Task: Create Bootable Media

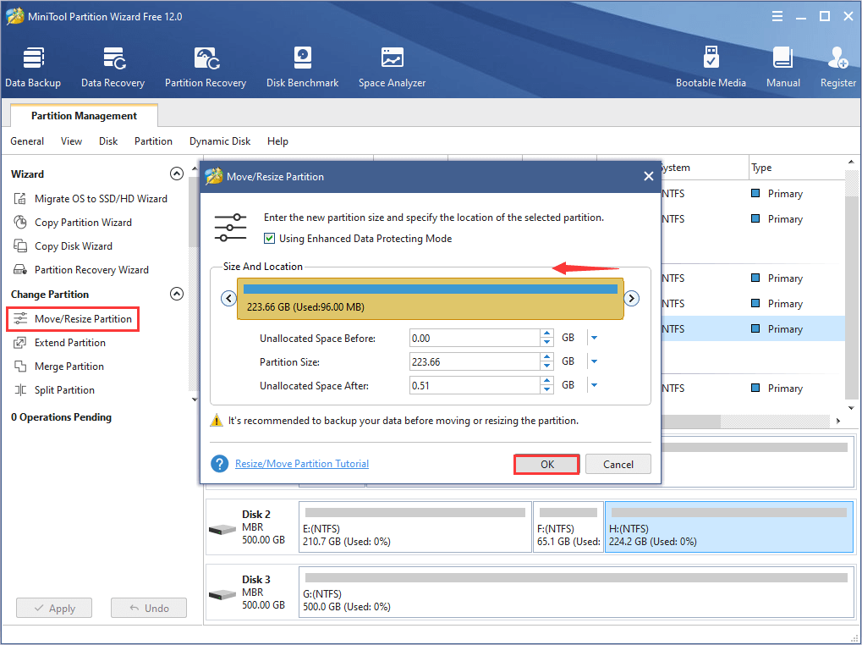Action: [x=711, y=67]
